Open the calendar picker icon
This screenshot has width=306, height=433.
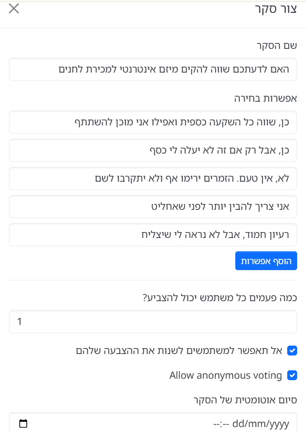[23, 423]
